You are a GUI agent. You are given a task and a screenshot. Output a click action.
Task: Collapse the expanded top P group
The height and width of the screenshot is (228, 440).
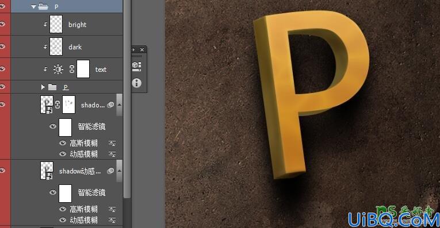[x=34, y=6]
